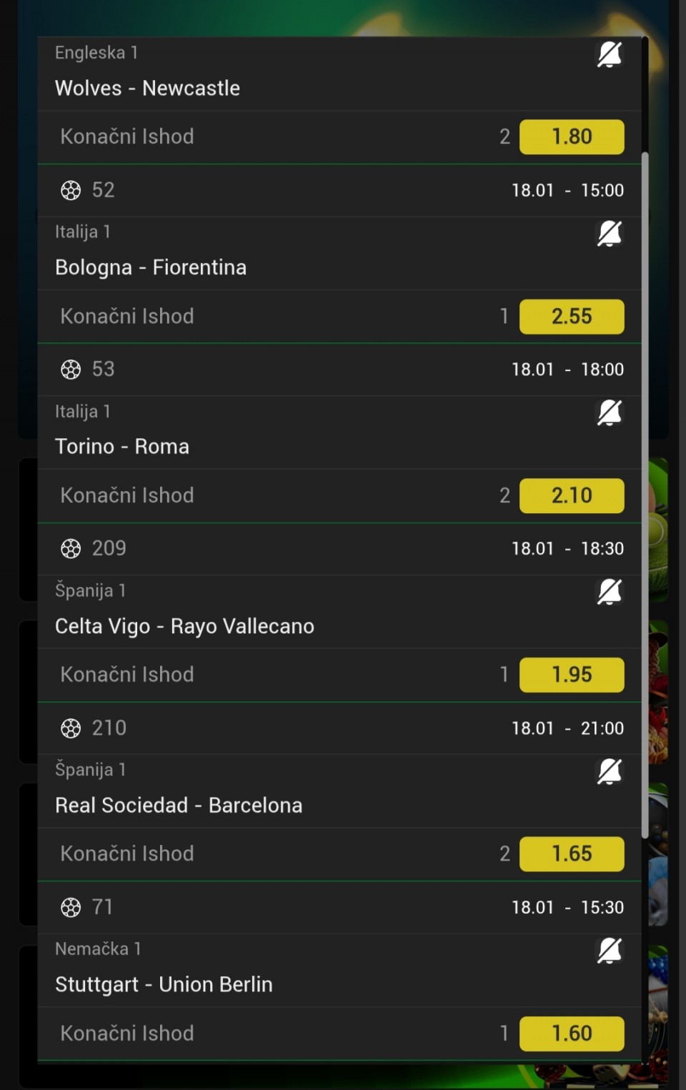Viewport: 686px width, 1090px height.
Task: Select the 2.55 odds for Bologna
Action: click(572, 316)
